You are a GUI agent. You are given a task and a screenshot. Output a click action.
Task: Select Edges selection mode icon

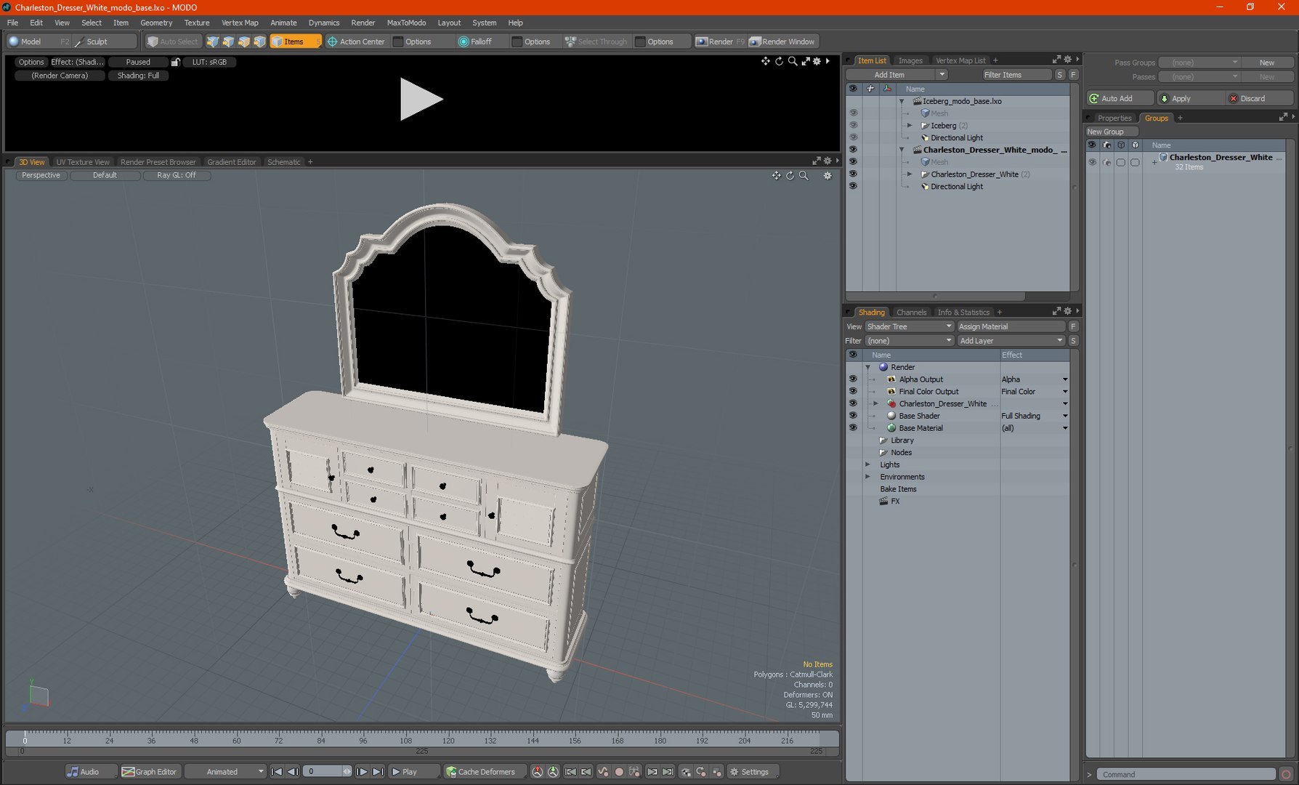click(x=228, y=41)
